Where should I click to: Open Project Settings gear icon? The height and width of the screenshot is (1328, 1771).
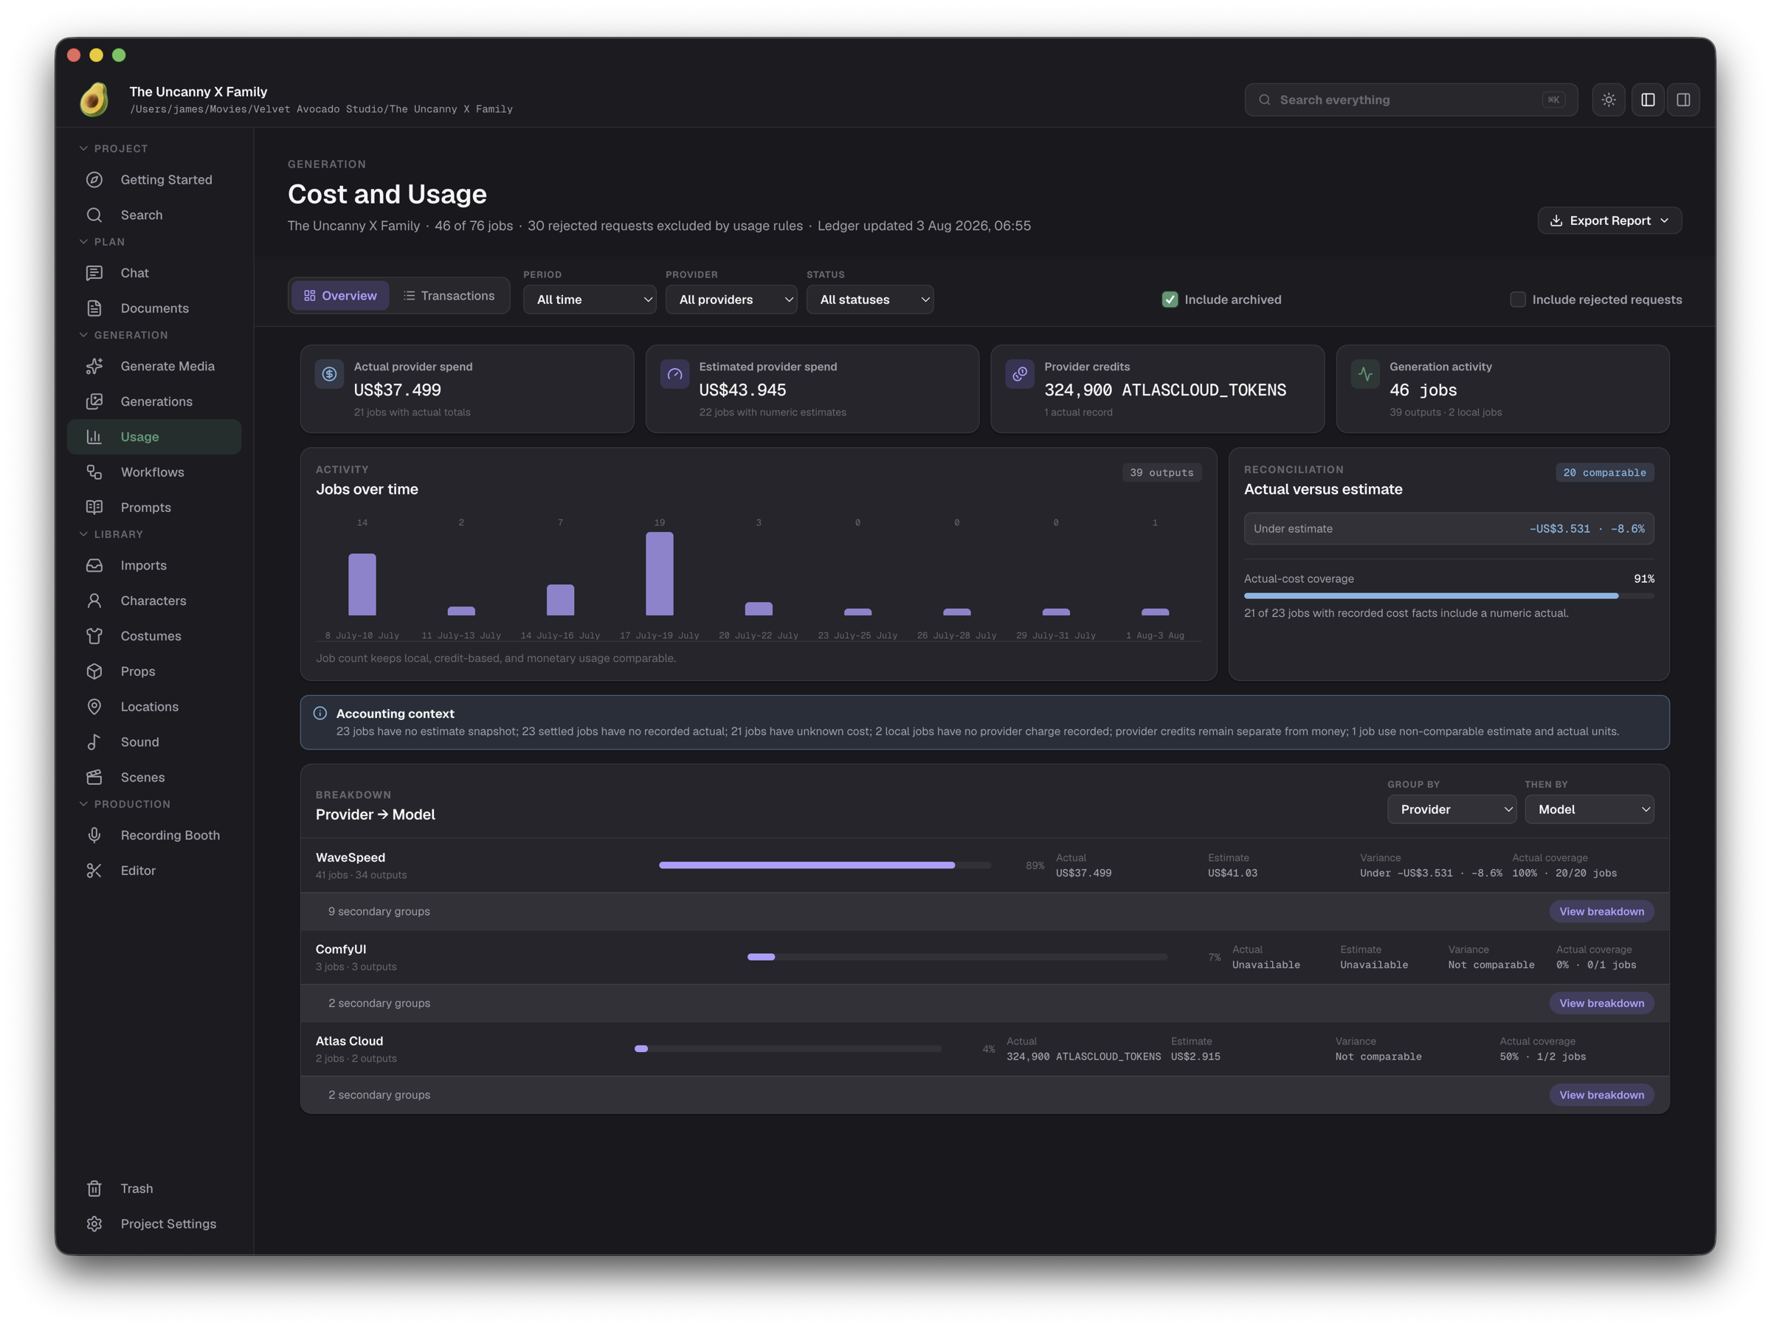point(94,1223)
